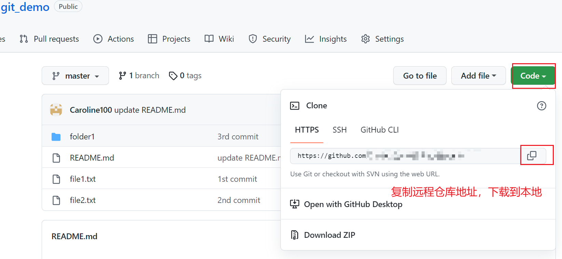Open the git_demo repository title link
562x259 pixels.
tap(25, 7)
